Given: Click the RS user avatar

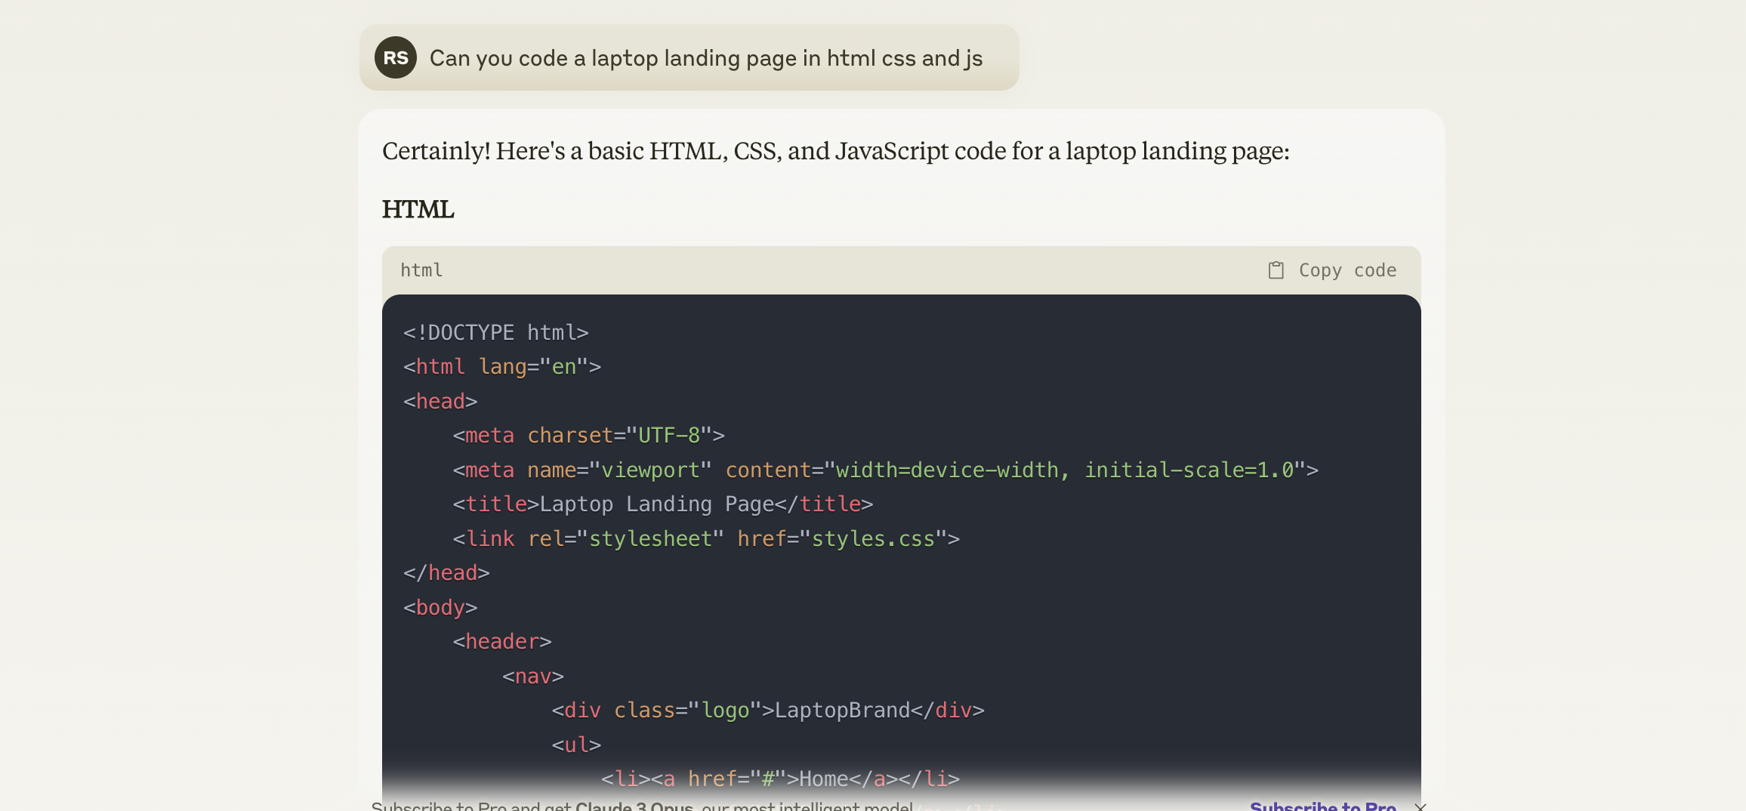Looking at the screenshot, I should (x=395, y=58).
